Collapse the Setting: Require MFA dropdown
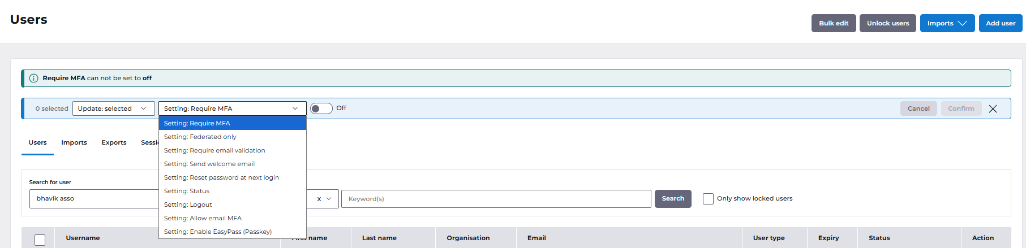Screen dimensions: 1026x248 [232, 108]
